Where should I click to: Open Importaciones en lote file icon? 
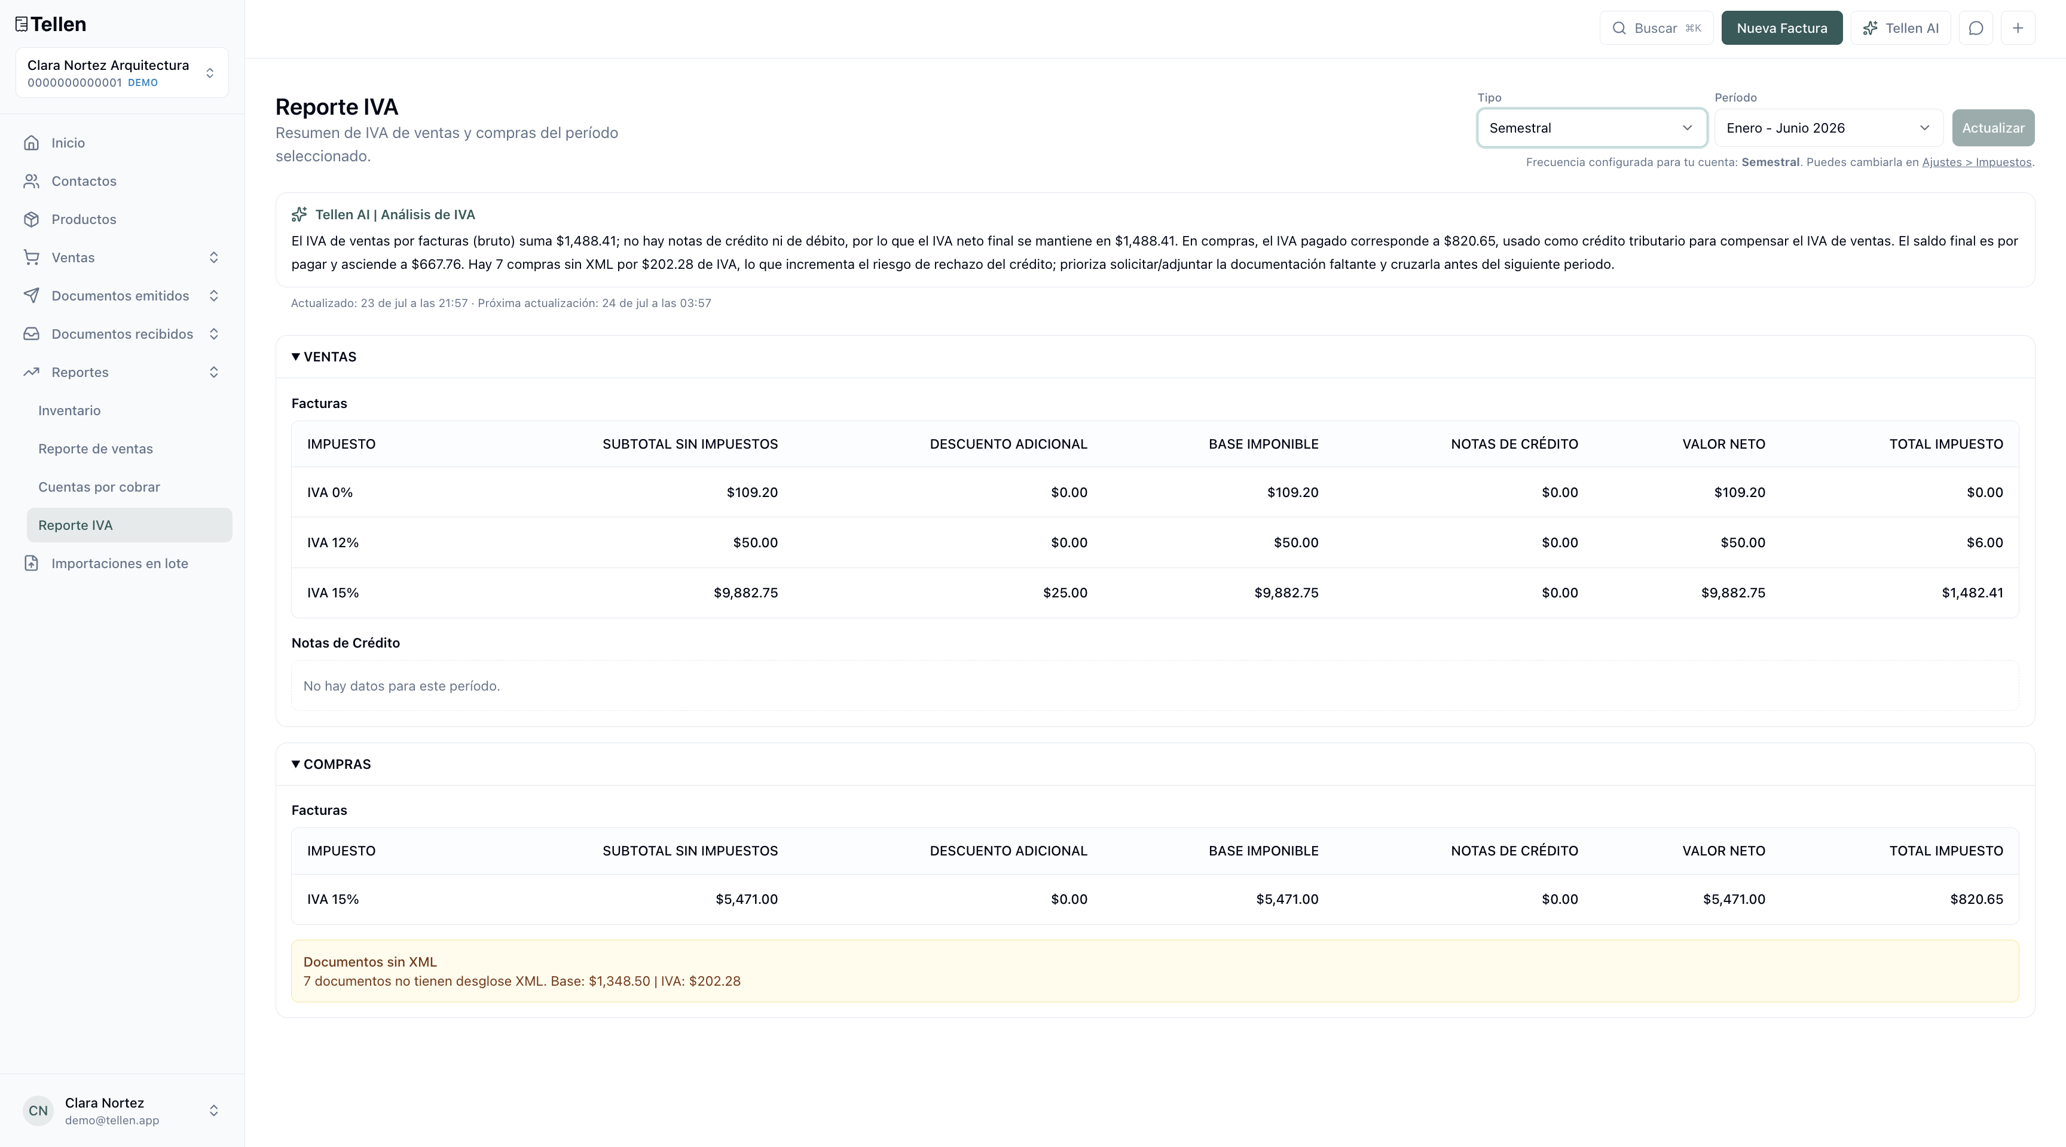click(31, 563)
